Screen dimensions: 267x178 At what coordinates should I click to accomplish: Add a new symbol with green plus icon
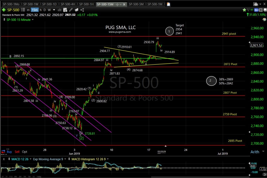click(x=4, y=10)
